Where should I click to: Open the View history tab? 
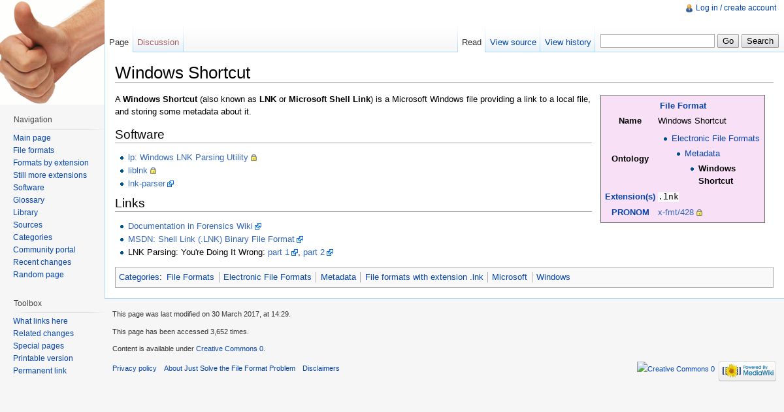coord(568,42)
